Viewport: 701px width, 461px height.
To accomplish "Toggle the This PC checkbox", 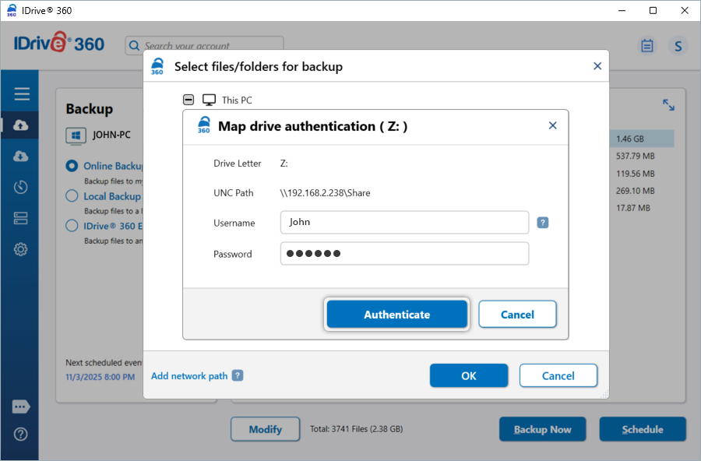I will coord(188,100).
